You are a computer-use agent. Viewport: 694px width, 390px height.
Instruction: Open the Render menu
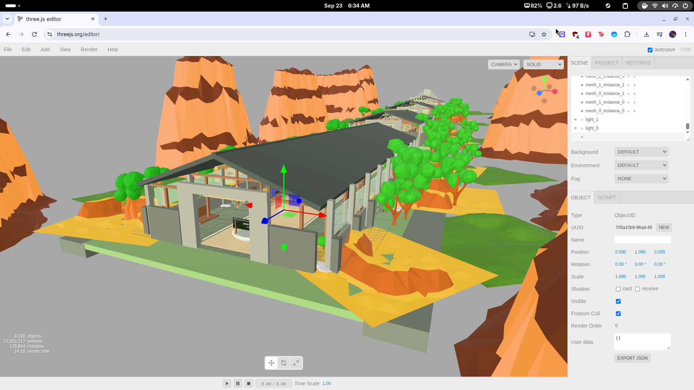pyautogui.click(x=89, y=49)
